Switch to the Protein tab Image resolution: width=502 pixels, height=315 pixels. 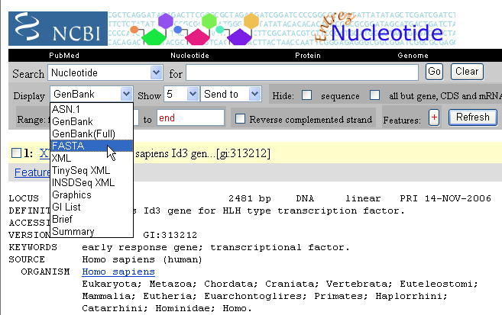coord(308,55)
